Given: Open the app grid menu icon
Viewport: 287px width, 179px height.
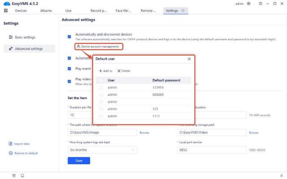Looking at the screenshot, I should [x=6, y=10].
